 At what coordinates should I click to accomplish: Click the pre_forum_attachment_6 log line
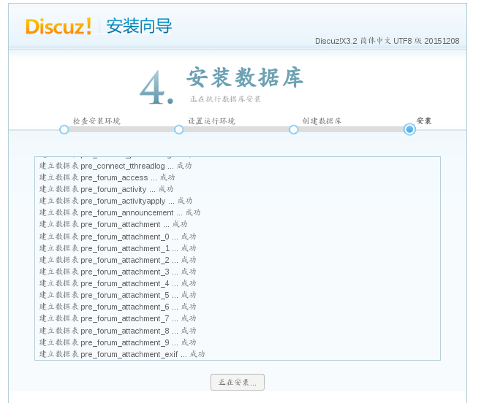click(118, 307)
